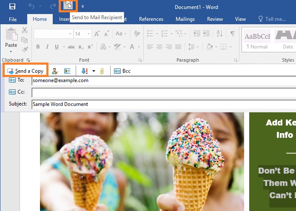Click the Check Names icon
Image resolution: width=296 pixels, height=211 pixels.
click(55, 71)
